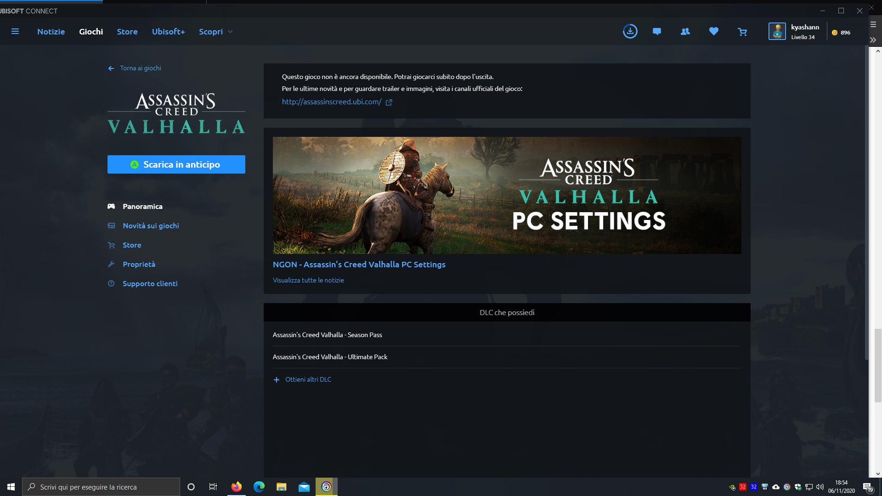This screenshot has height=496, width=882.
Task: Open the wishlist heart icon
Action: [x=713, y=31]
